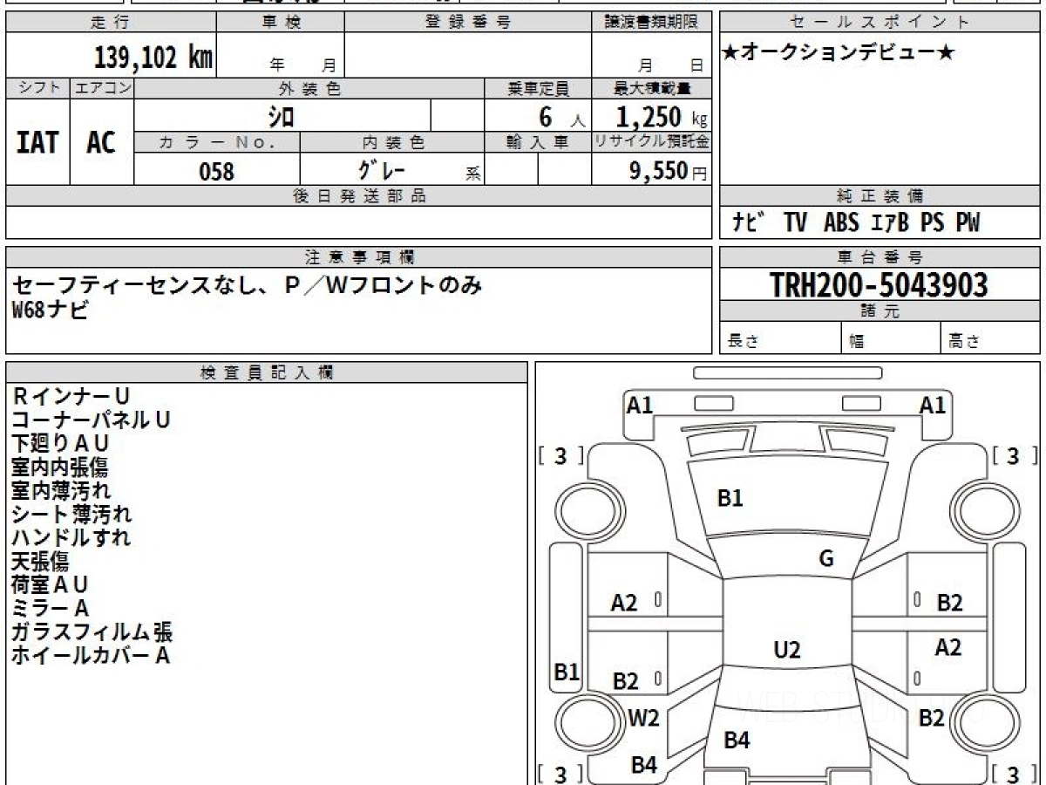1046x785 pixels.
Task: Click the 車検 header cell
Action: (x=280, y=23)
